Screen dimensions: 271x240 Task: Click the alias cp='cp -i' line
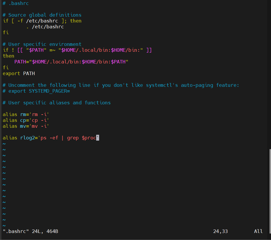[x=26, y=120]
